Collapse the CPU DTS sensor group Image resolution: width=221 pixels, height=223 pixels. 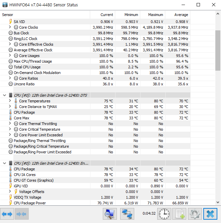point(5,95)
